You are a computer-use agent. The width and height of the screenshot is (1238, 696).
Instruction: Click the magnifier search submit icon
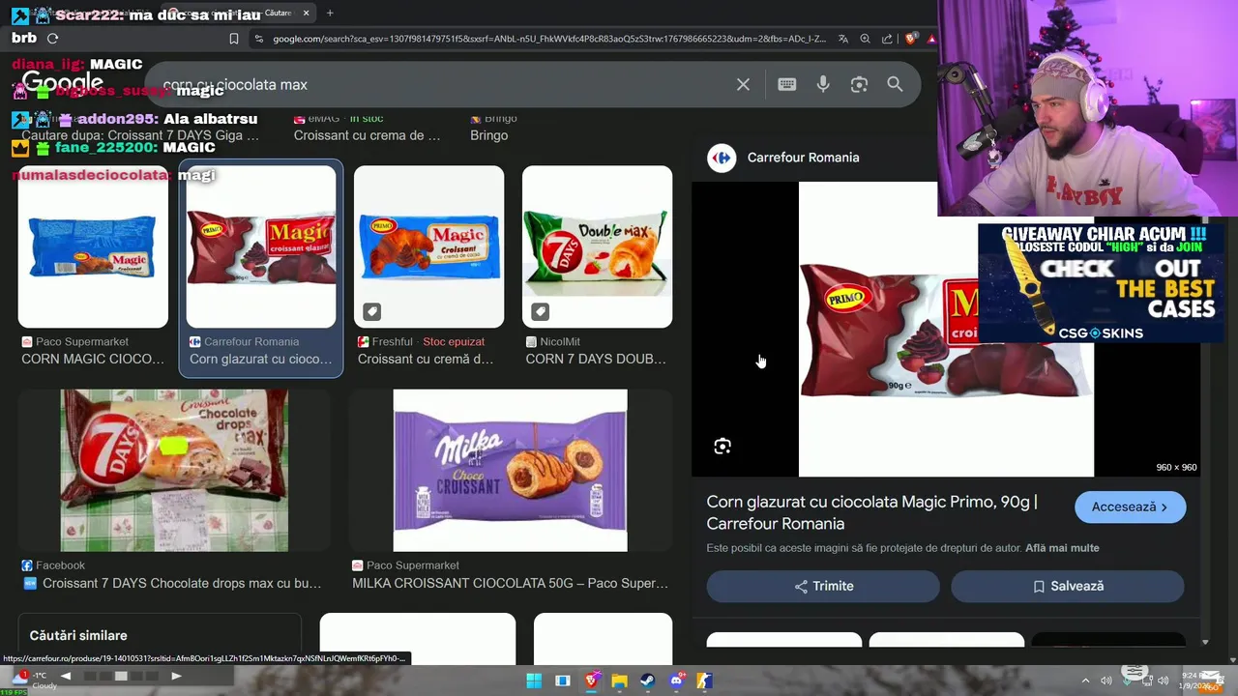tap(895, 85)
